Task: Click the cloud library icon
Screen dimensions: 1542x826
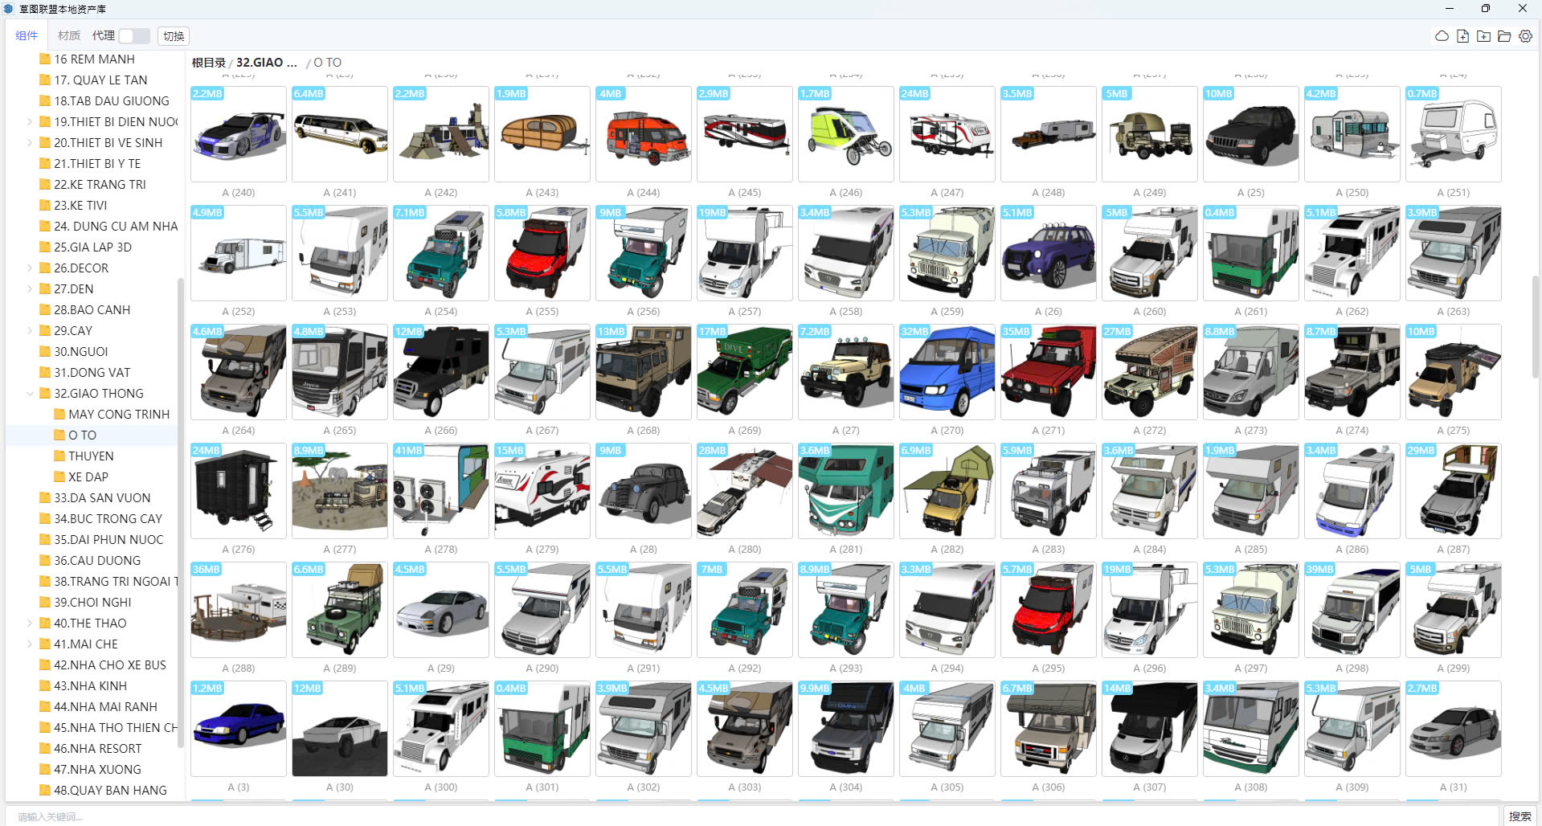Action: [1442, 36]
